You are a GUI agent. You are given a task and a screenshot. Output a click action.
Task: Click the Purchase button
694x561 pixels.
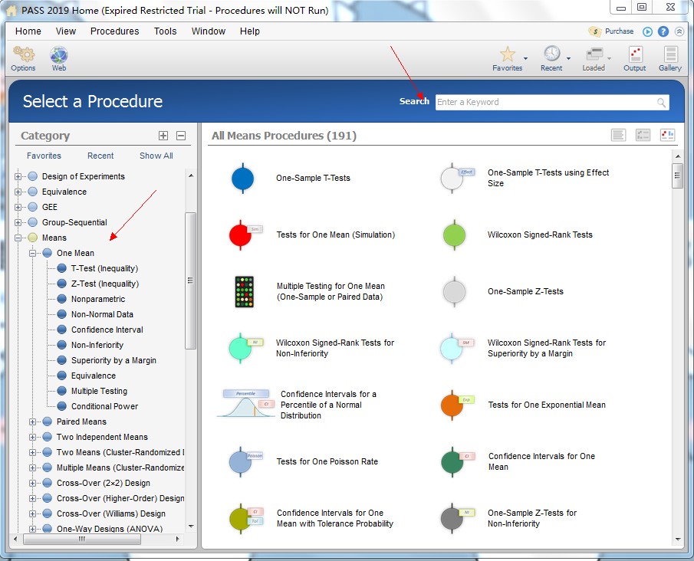[611, 31]
